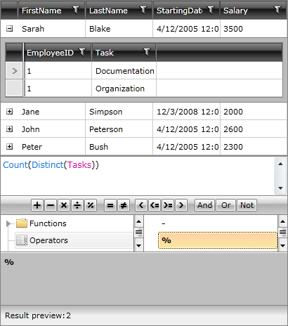The image size is (288, 326).
Task: Click the Operators list icon
Action: 22,240
